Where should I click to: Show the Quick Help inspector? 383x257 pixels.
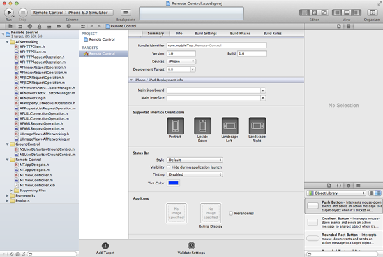tap(349, 26)
